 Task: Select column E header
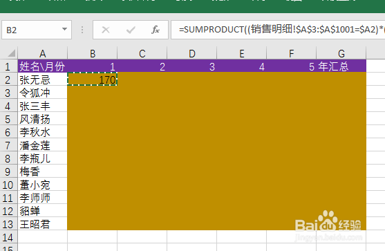(242, 53)
